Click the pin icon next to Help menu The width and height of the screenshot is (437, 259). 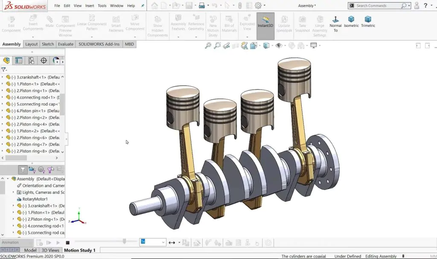click(143, 6)
